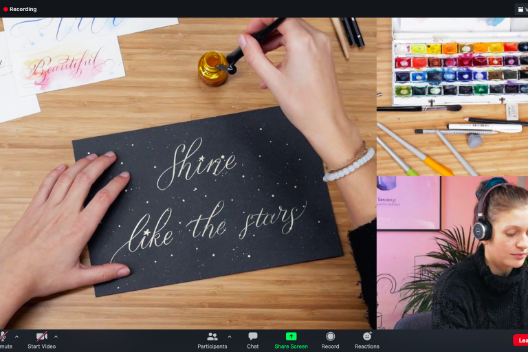Screen dimensions: 528x352
Task: Click the gold ink jar in video
Action: [x=212, y=69]
